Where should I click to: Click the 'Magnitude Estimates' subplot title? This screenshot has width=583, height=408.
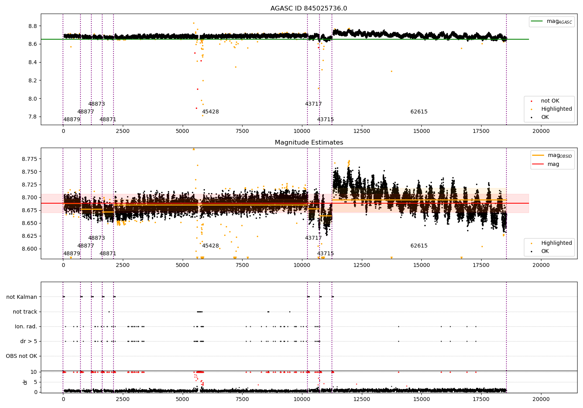point(309,143)
